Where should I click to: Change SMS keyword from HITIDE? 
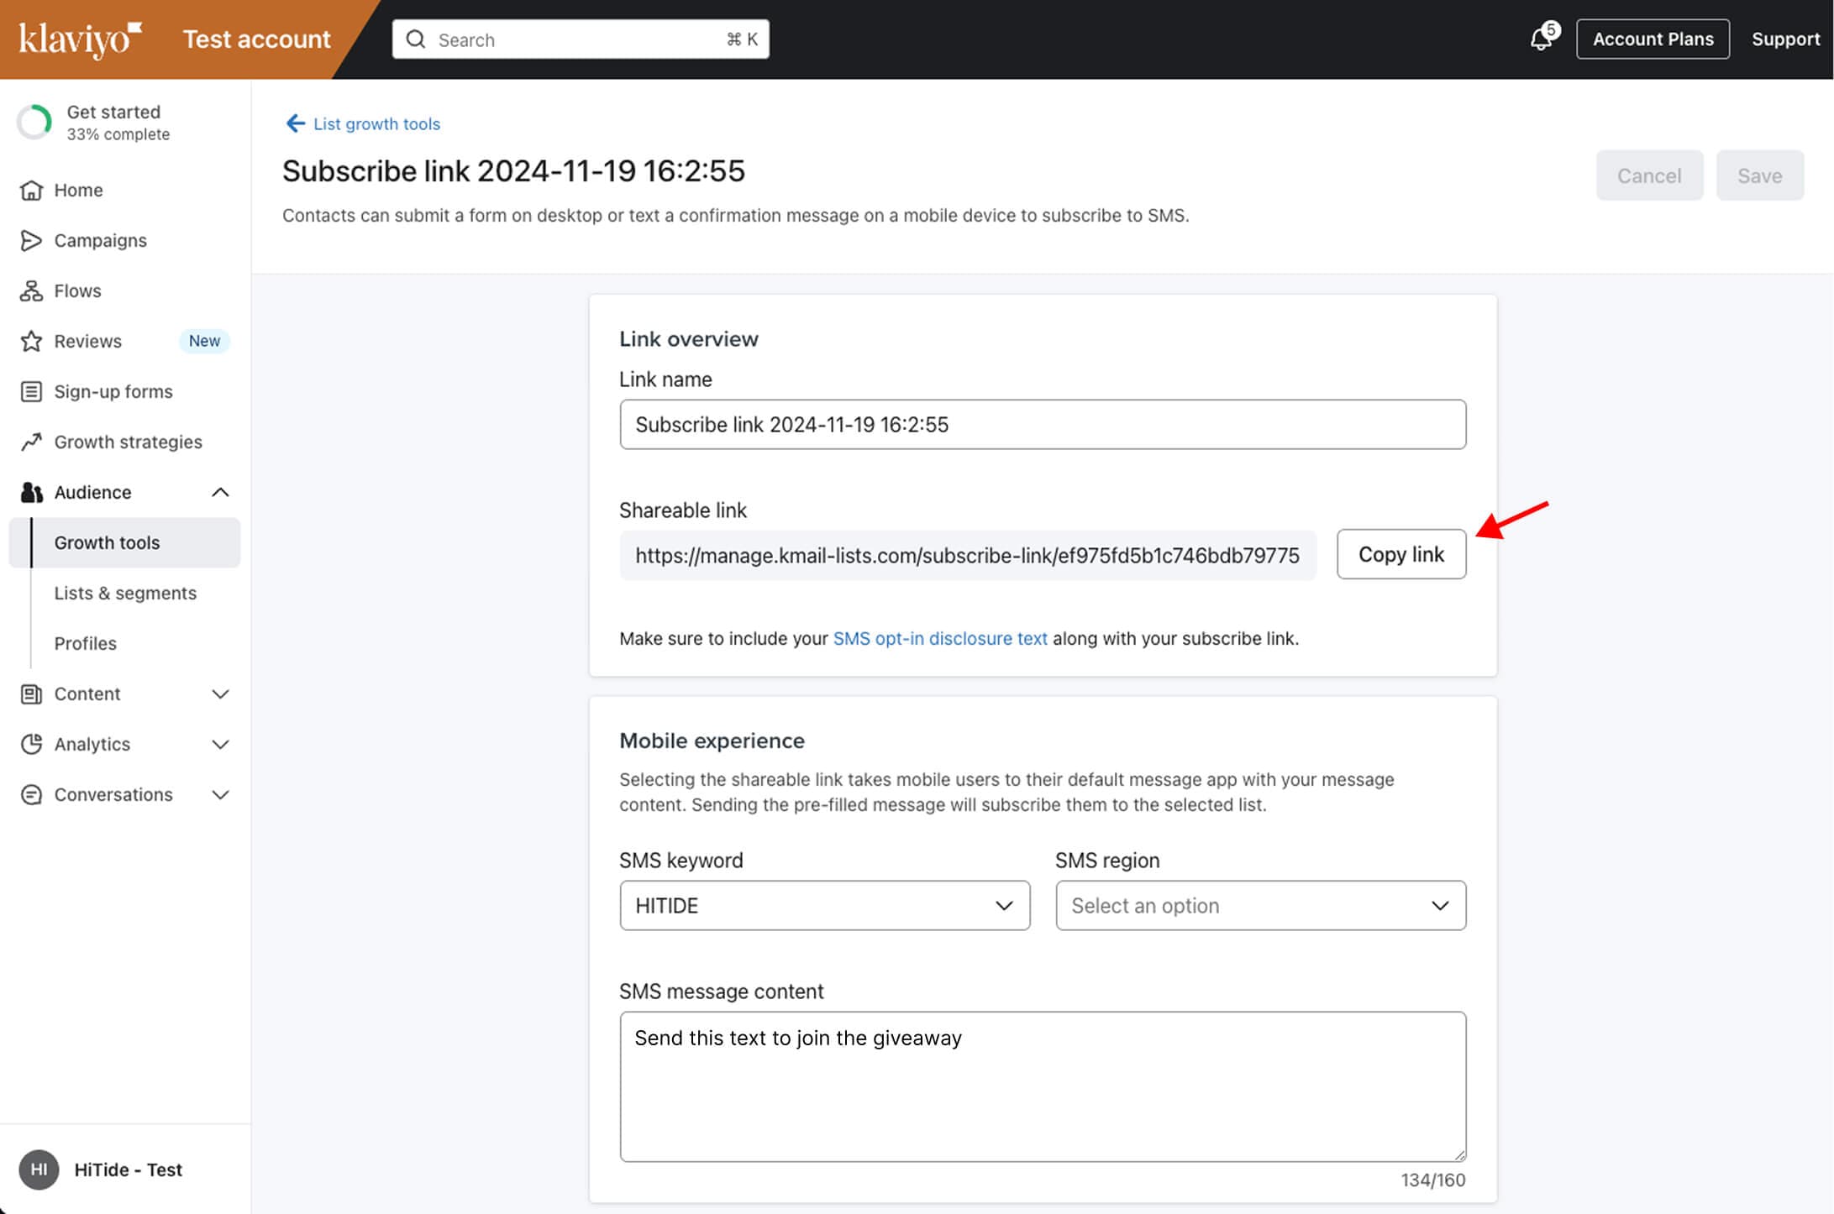824,905
